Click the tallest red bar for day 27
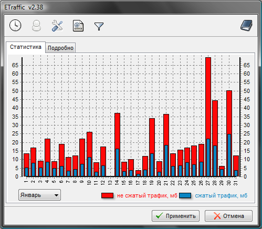This screenshot has height=229, width=262. coord(208,98)
